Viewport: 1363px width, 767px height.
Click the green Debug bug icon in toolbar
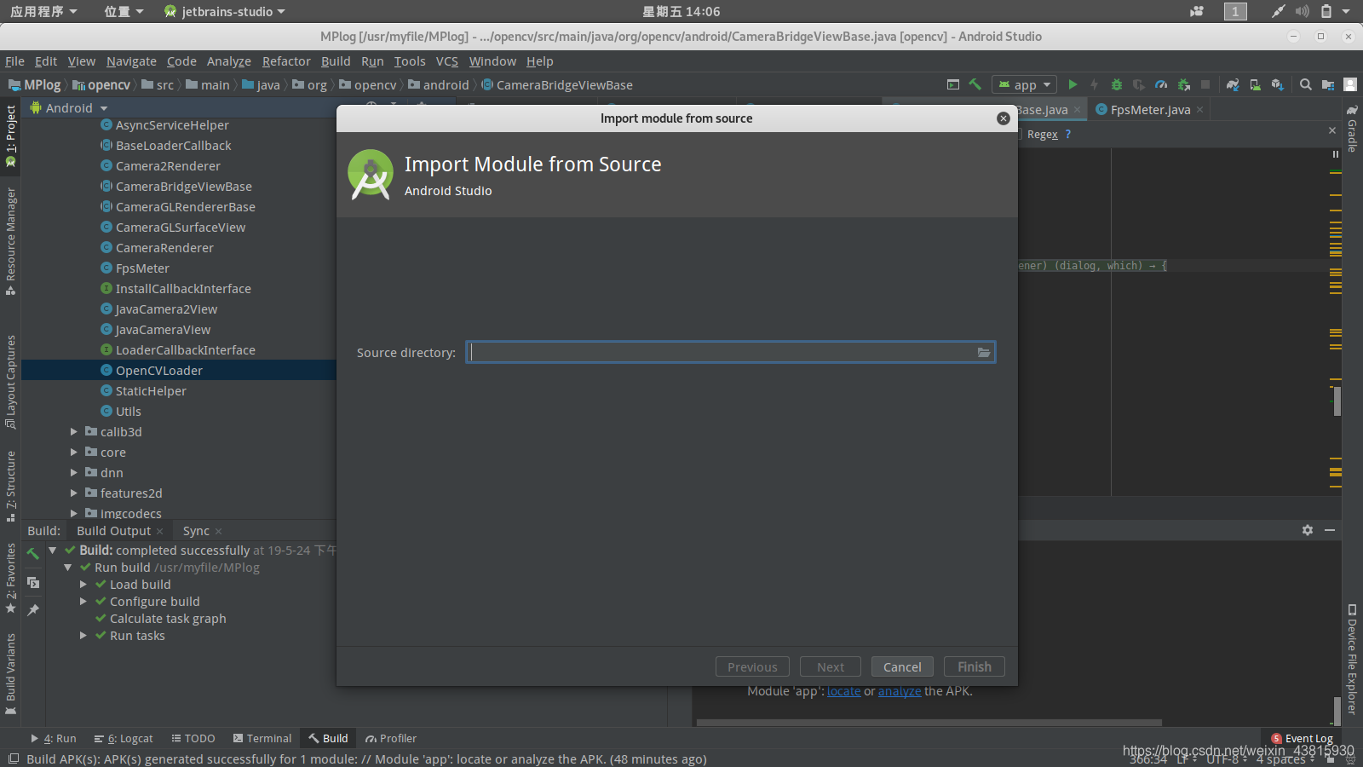point(1117,84)
